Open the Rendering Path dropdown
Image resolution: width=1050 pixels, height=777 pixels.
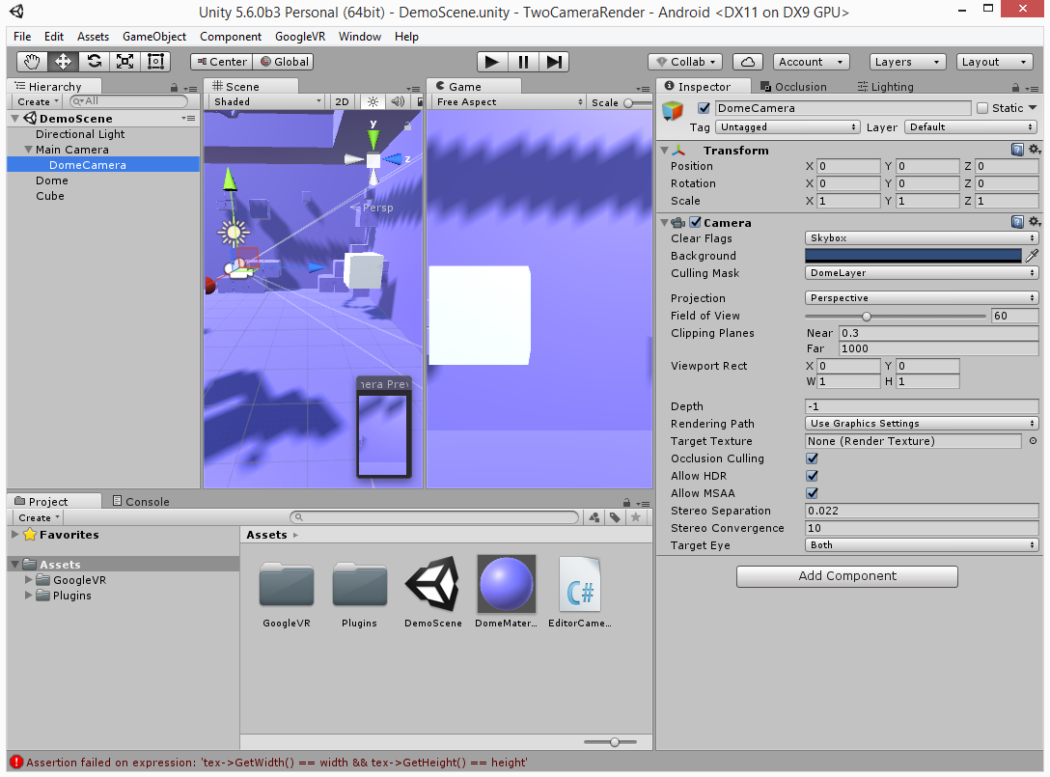click(922, 424)
